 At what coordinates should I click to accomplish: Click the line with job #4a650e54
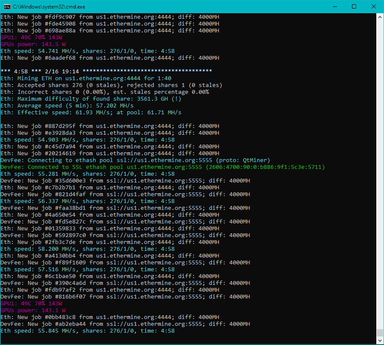(110, 215)
